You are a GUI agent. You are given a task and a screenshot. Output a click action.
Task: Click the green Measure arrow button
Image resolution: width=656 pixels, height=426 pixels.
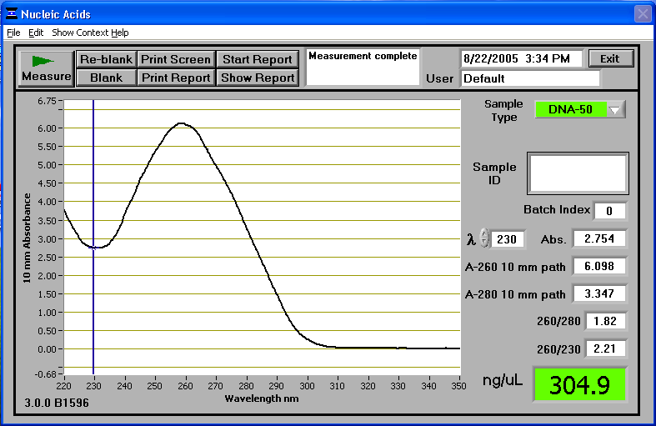pyautogui.click(x=47, y=68)
